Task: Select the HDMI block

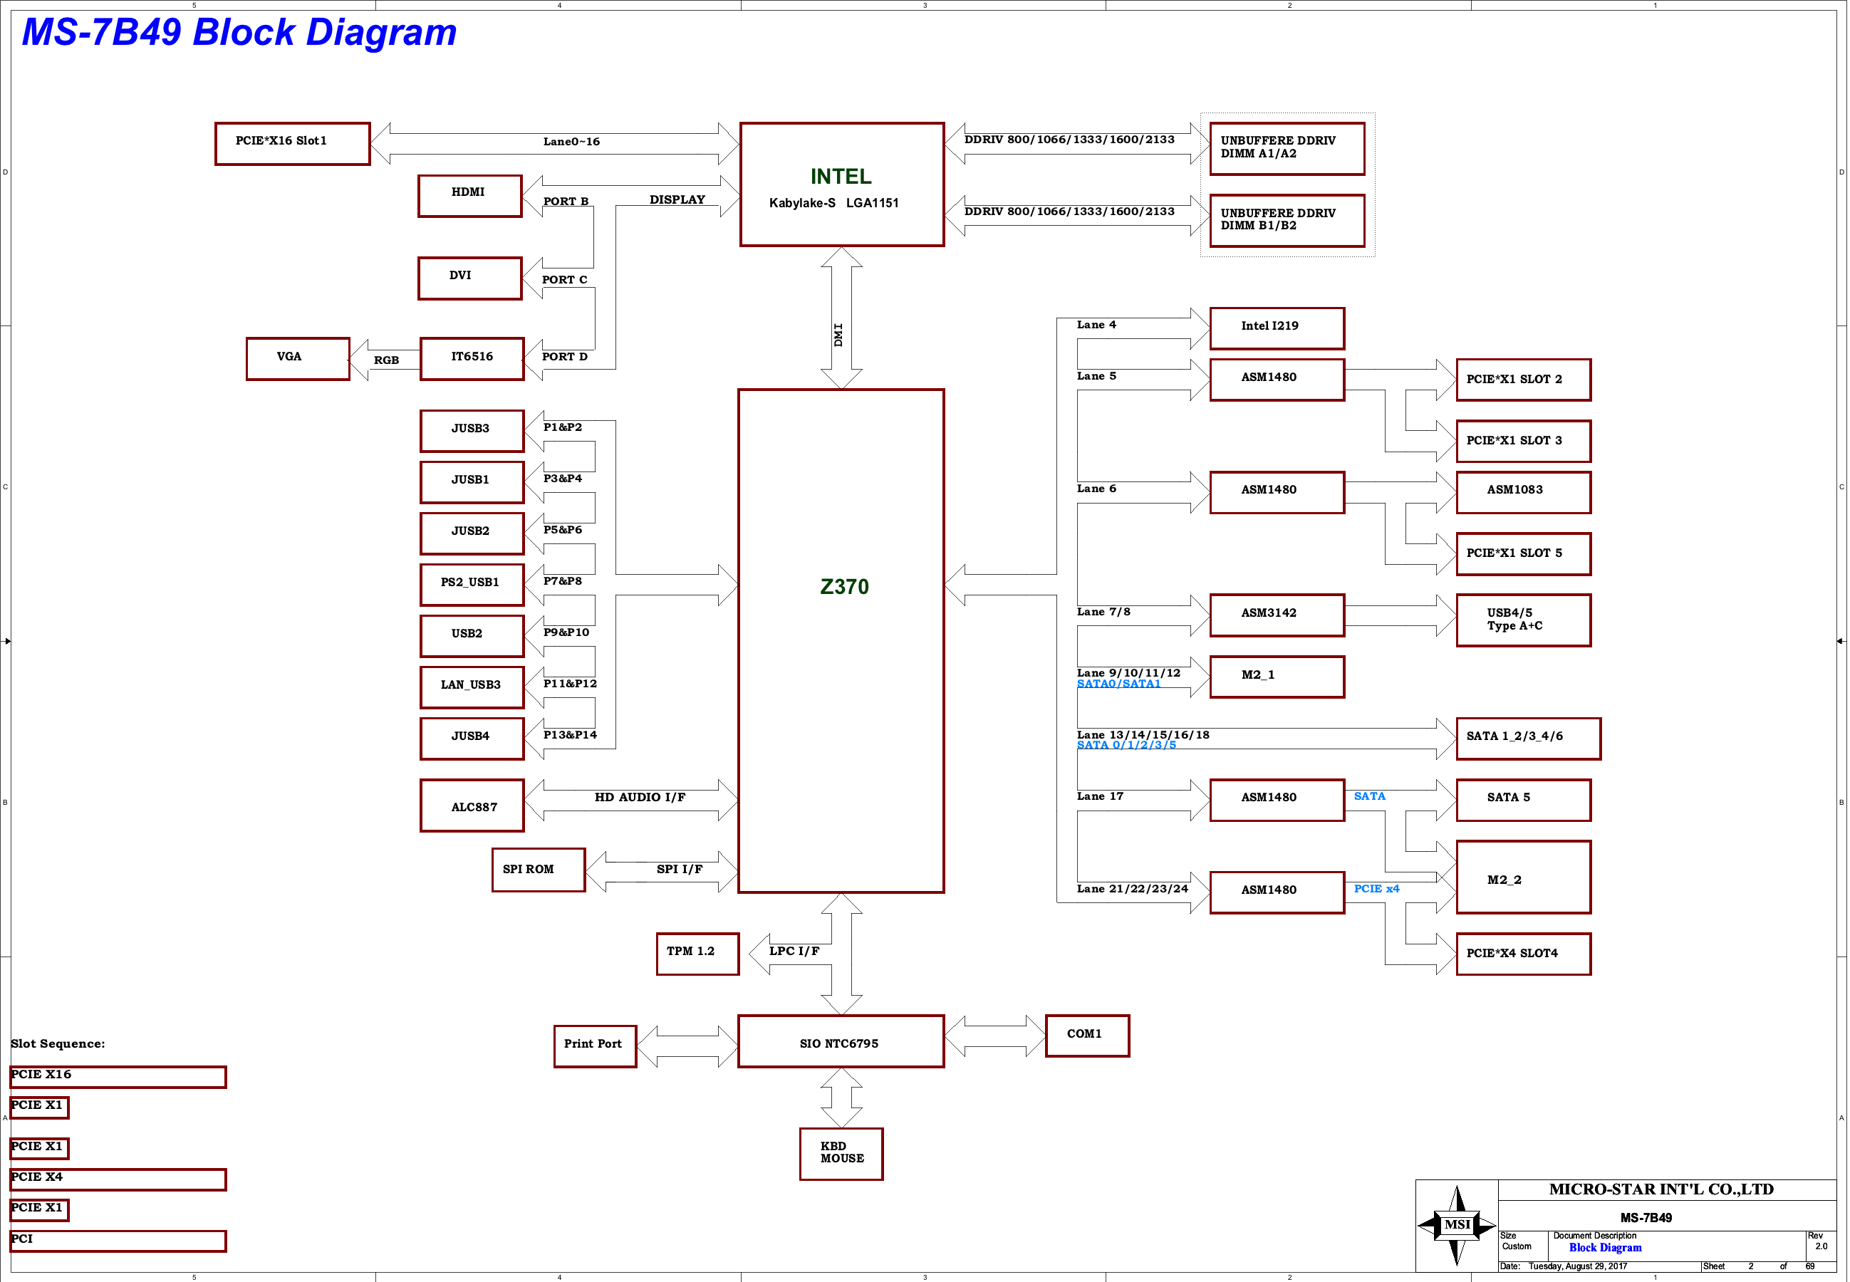Action: (x=470, y=195)
